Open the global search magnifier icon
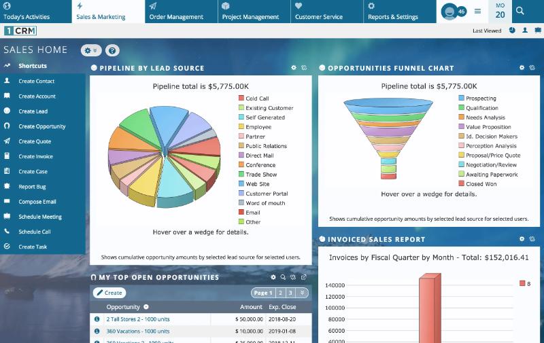 tap(520, 11)
